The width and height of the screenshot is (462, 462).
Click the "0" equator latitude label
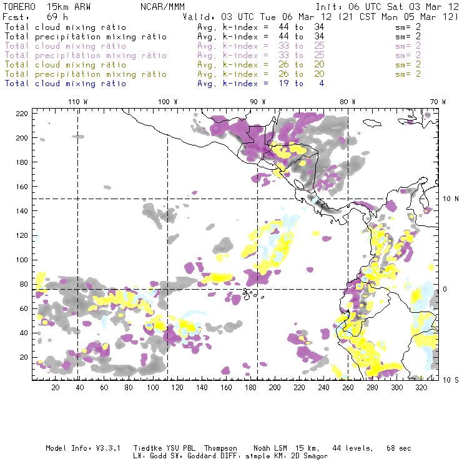tap(446, 289)
